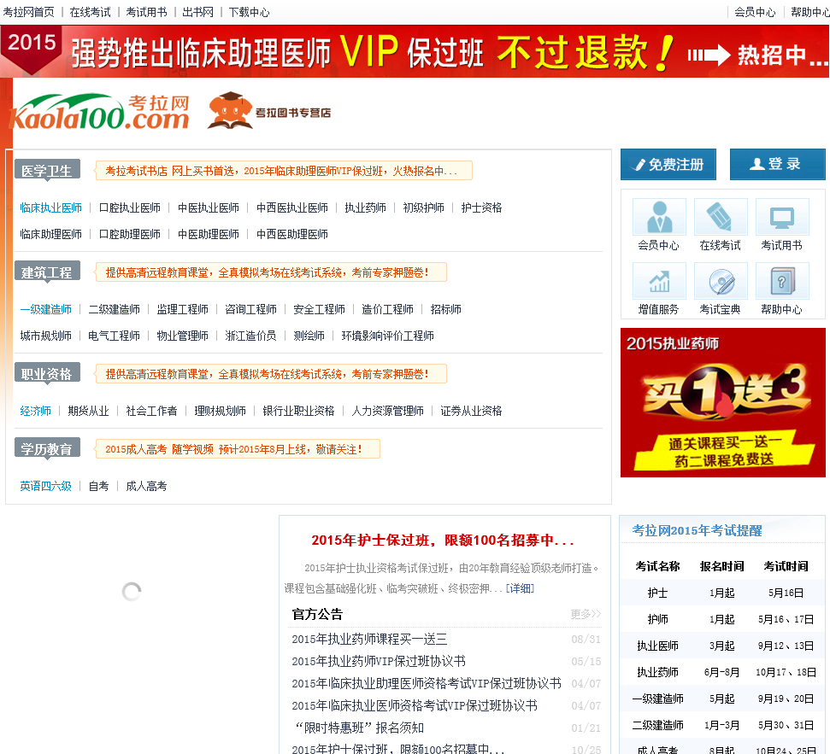
Task: Open the 考试用书 monitor icon
Action: pyautogui.click(x=782, y=217)
